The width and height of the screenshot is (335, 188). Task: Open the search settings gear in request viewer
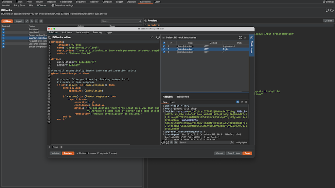[167, 142]
